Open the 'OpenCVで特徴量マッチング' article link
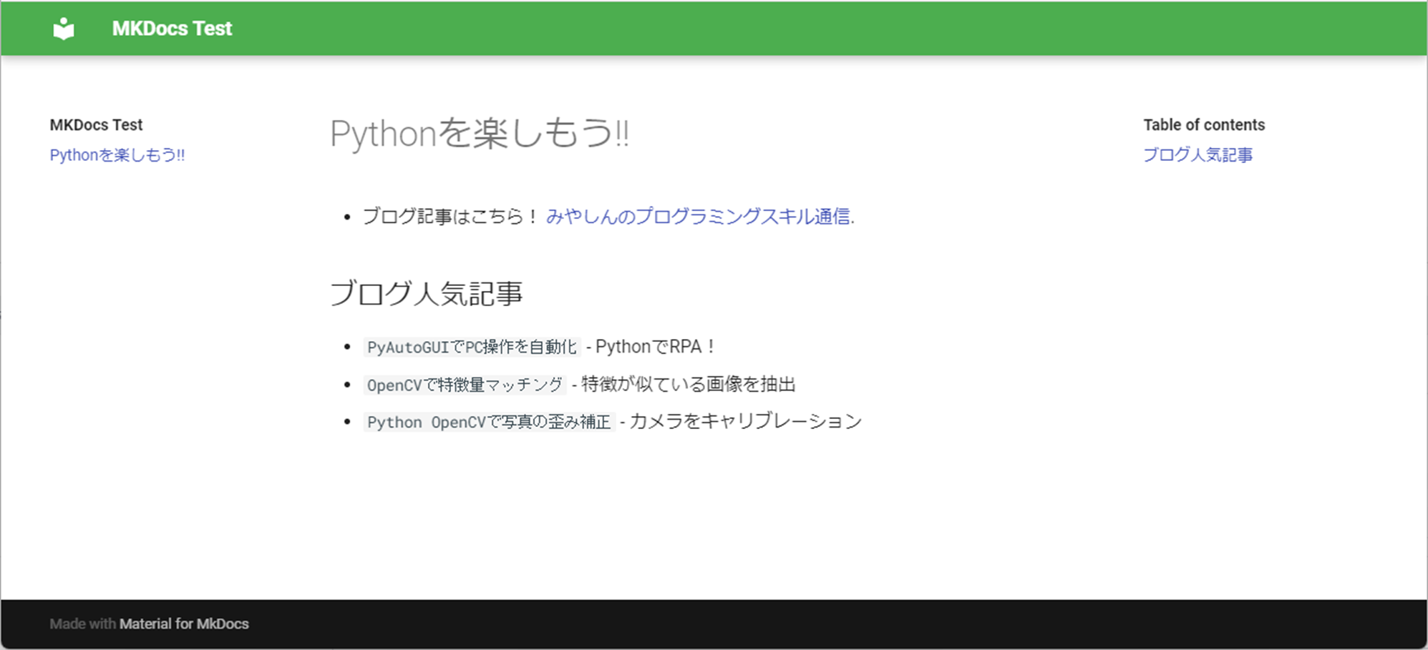Screen dimensions: 1428x650 coord(464,384)
